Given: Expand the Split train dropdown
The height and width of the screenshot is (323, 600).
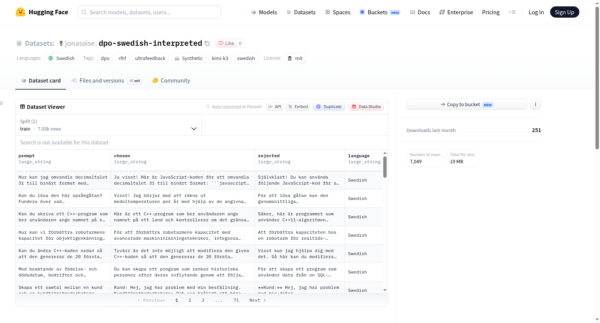Looking at the screenshot, I should coord(109,125).
